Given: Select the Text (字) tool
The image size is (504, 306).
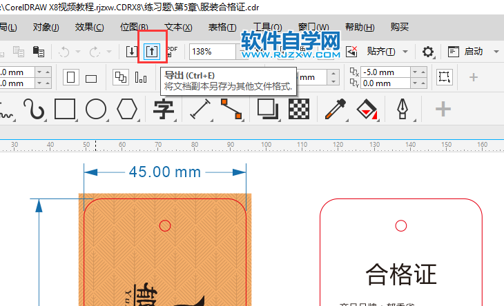Looking at the screenshot, I should [163, 109].
